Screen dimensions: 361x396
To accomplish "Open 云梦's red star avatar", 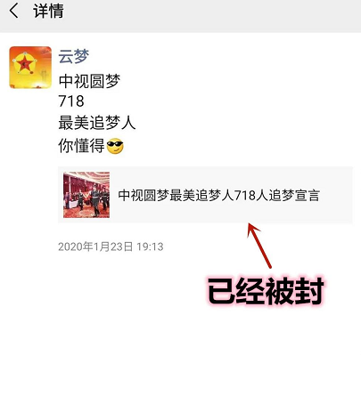I will point(30,68).
